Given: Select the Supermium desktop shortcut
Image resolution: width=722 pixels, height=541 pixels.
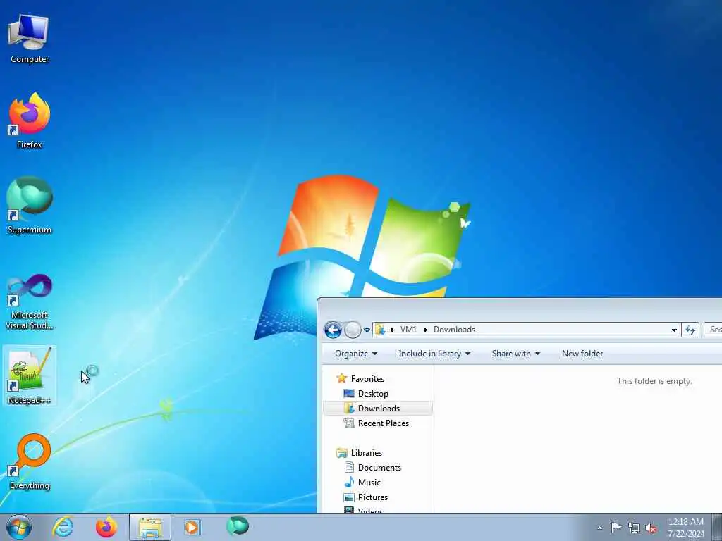Looking at the screenshot, I should coord(29,206).
